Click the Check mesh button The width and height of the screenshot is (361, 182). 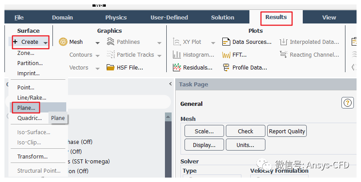[245, 131]
